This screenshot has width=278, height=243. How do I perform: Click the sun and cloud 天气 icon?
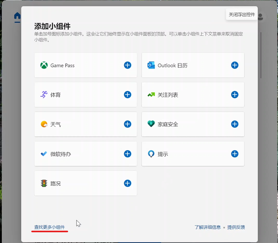tap(44, 124)
